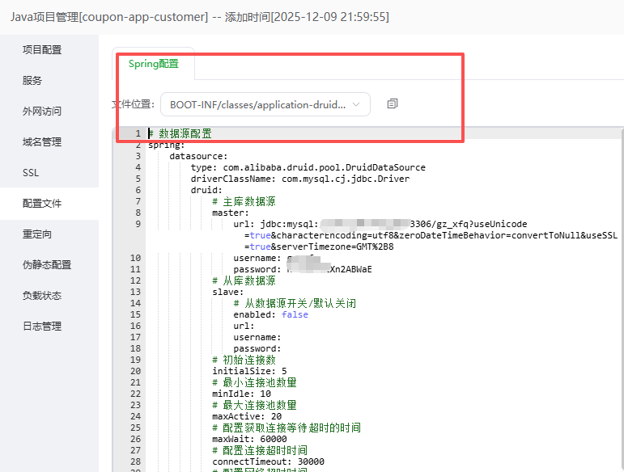The width and height of the screenshot is (624, 472).
Task: Open the 重定向 menu item
Action: click(x=37, y=234)
